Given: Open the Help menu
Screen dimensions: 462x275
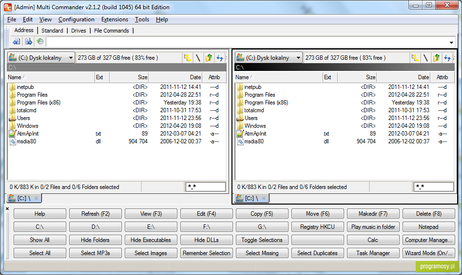Looking at the screenshot, I should click(162, 19).
